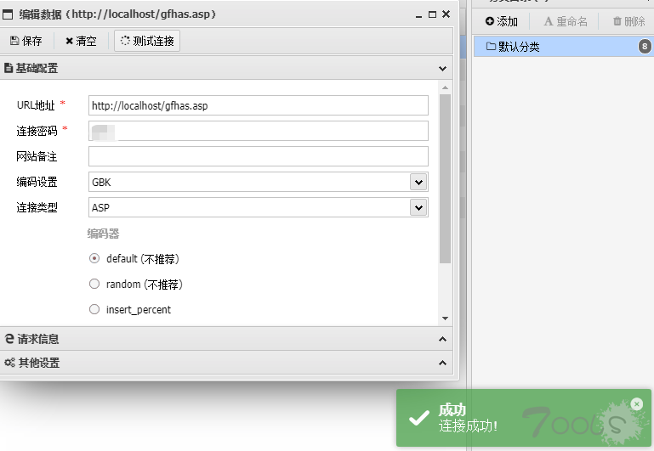
Task: Close the 连接成功 success notification
Action: tap(637, 404)
